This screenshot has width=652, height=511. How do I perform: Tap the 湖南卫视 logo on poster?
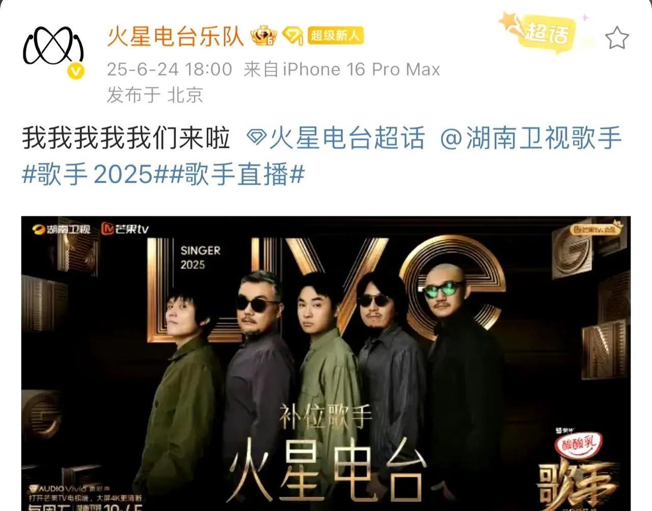tap(61, 229)
